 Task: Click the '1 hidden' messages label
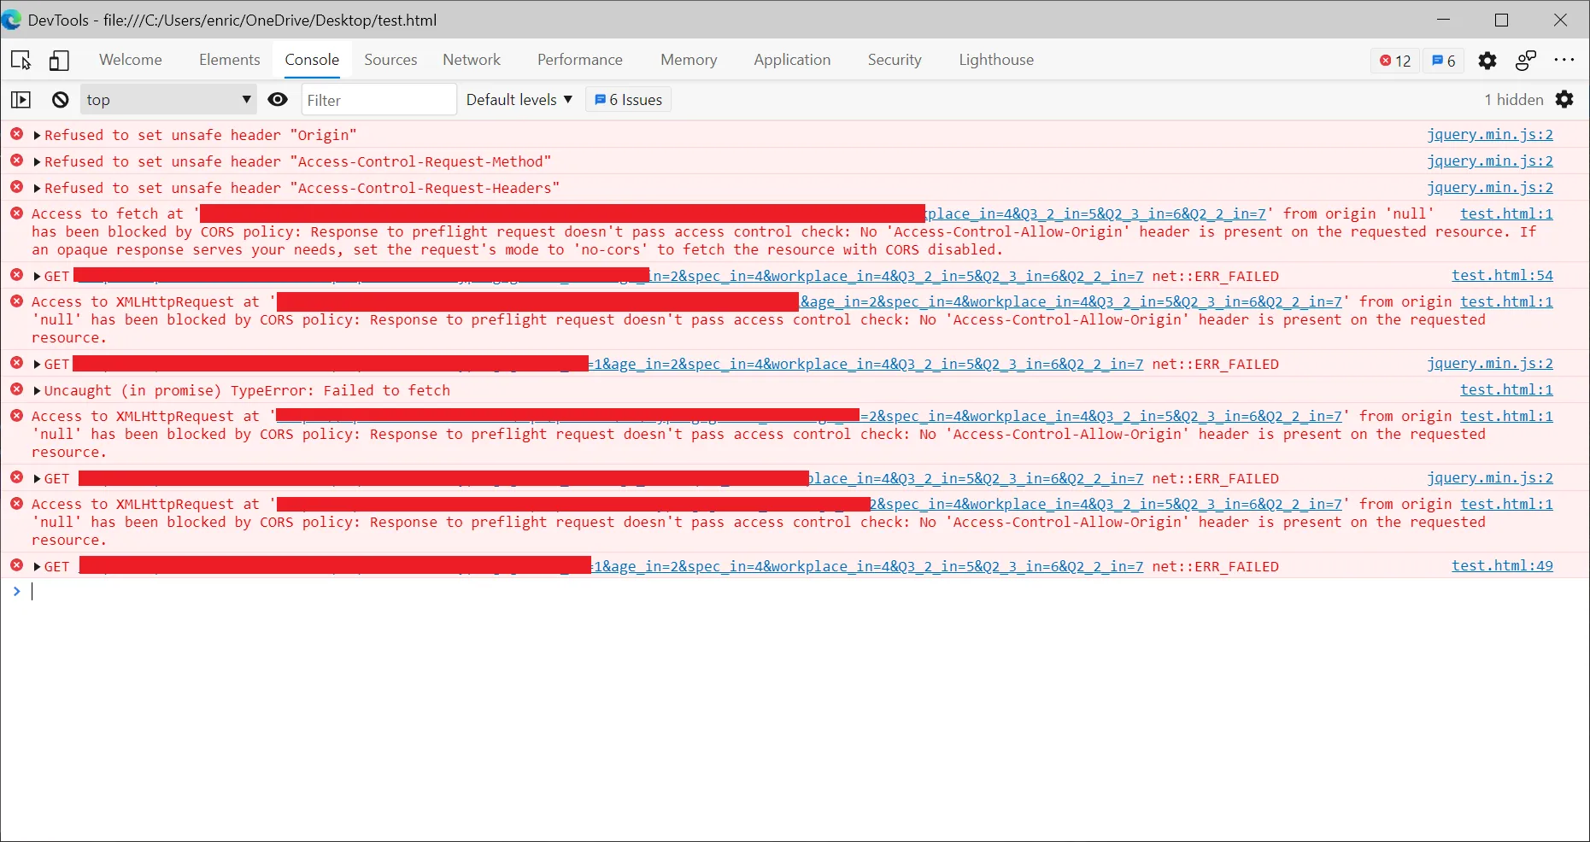1513,100
